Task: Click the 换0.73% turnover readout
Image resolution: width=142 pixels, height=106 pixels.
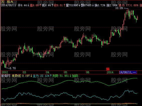Action: (100, 5)
